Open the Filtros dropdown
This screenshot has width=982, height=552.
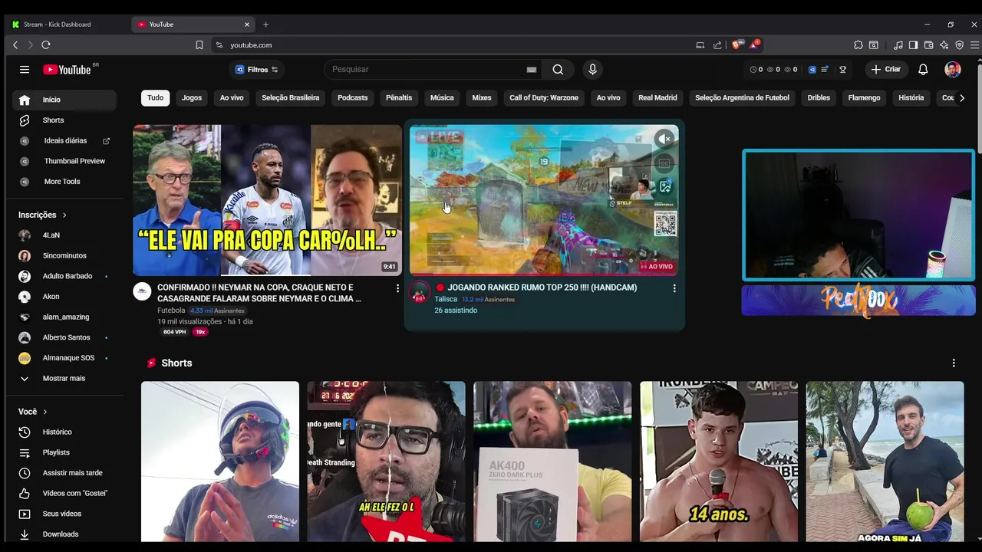point(256,70)
